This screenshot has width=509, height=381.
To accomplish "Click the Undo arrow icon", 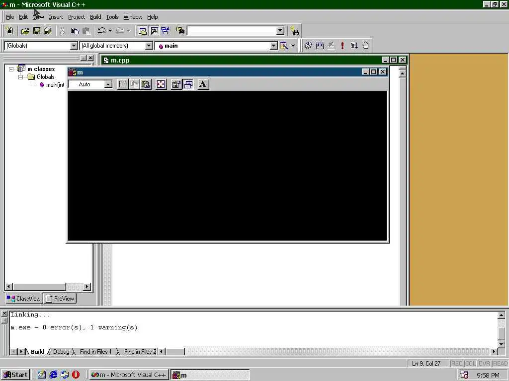I will point(101,31).
